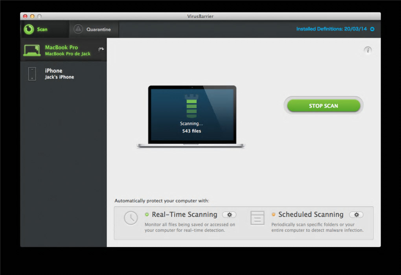Open the Quarantine tab

point(94,29)
